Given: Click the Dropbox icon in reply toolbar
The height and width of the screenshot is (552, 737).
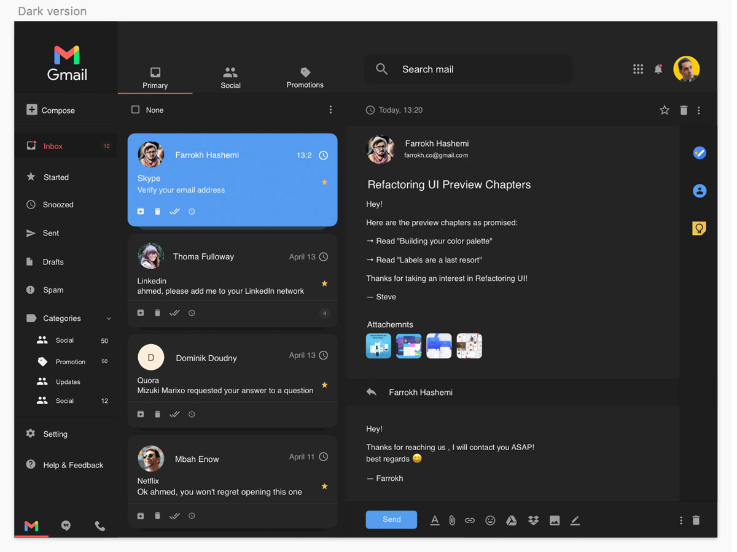Looking at the screenshot, I should click(x=533, y=521).
